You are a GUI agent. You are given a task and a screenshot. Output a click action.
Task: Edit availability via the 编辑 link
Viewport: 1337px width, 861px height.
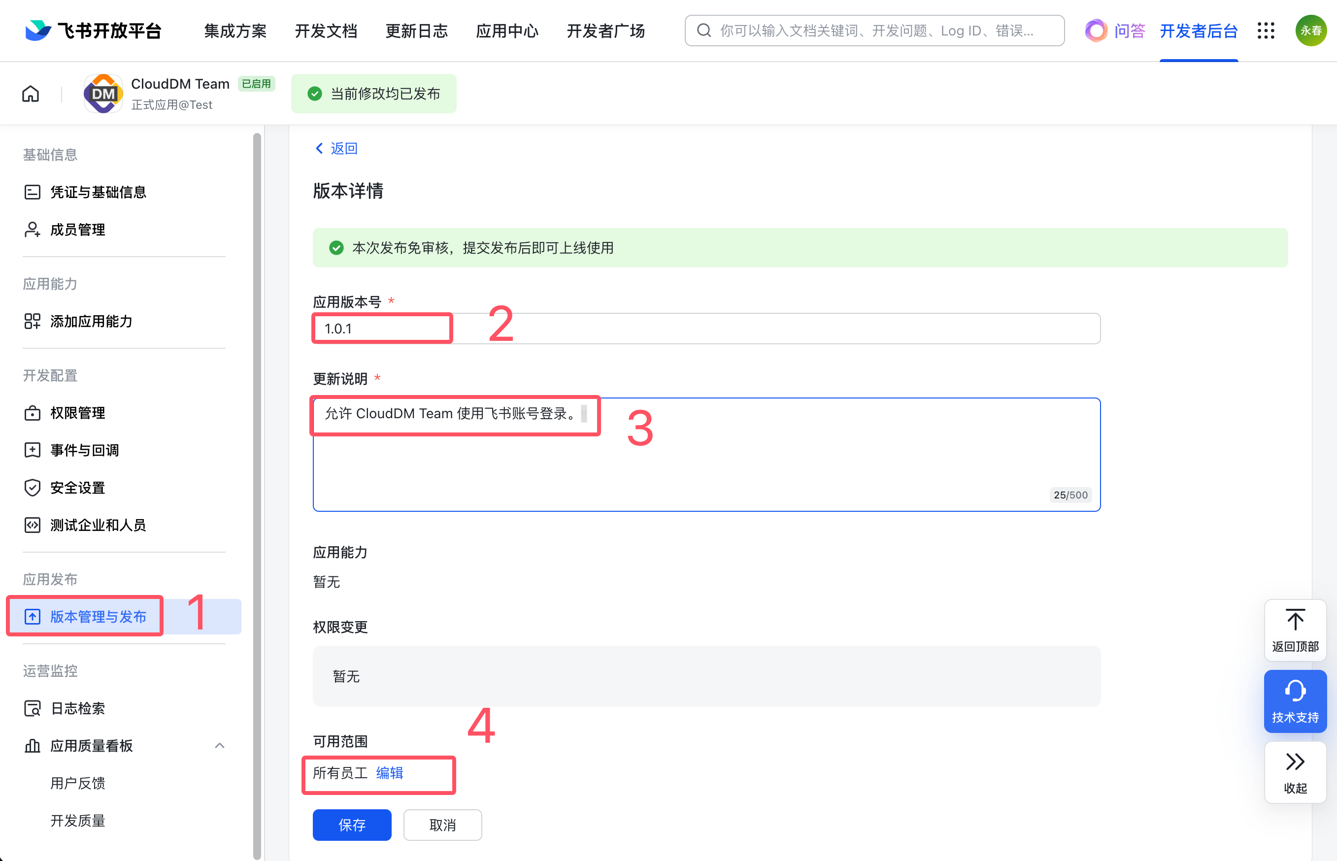390,773
